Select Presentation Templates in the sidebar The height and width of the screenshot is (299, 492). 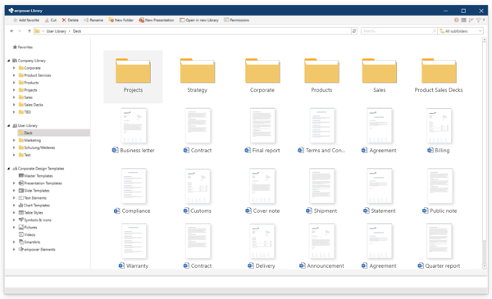coord(40,183)
